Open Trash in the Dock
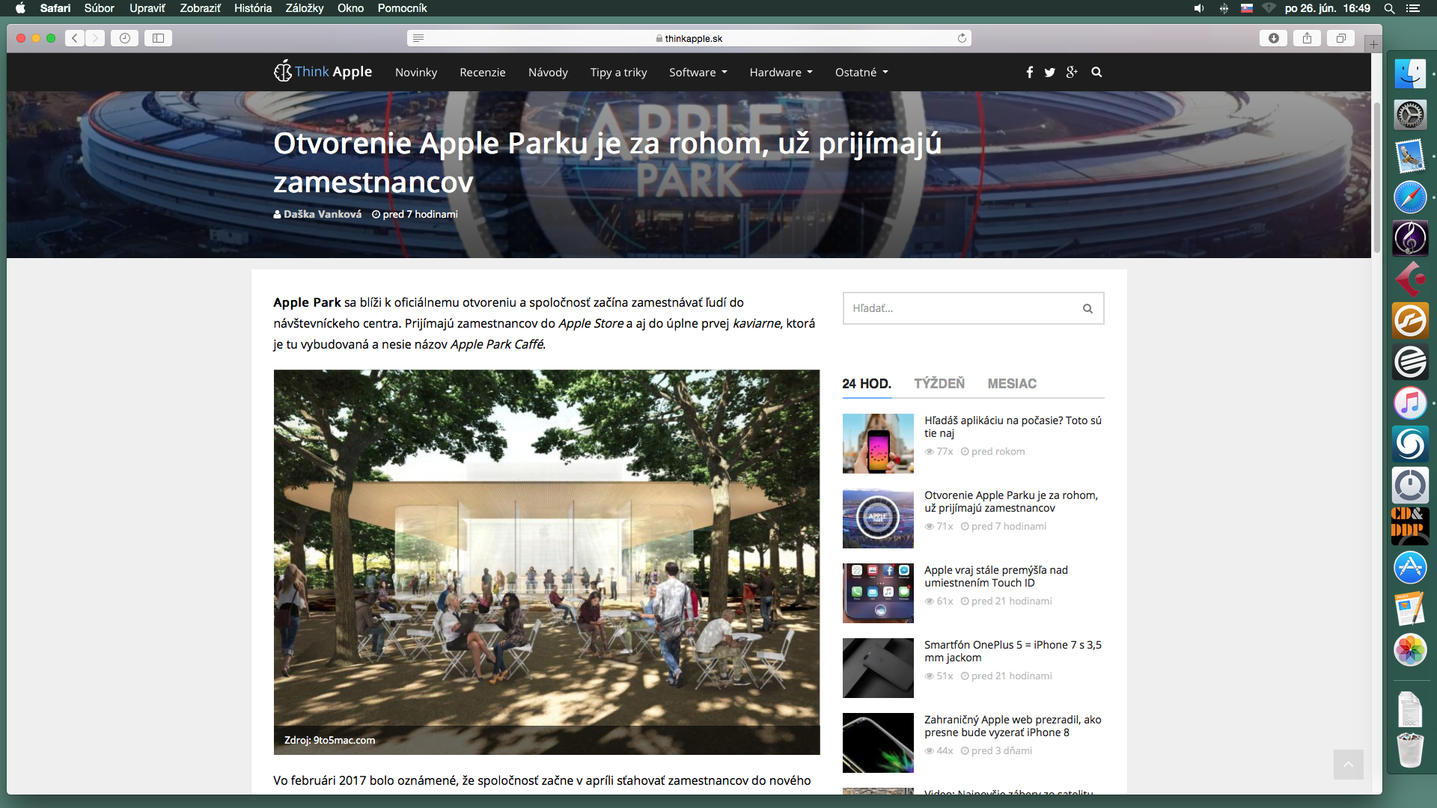Screen dimensions: 1437x808 pos(1410,750)
